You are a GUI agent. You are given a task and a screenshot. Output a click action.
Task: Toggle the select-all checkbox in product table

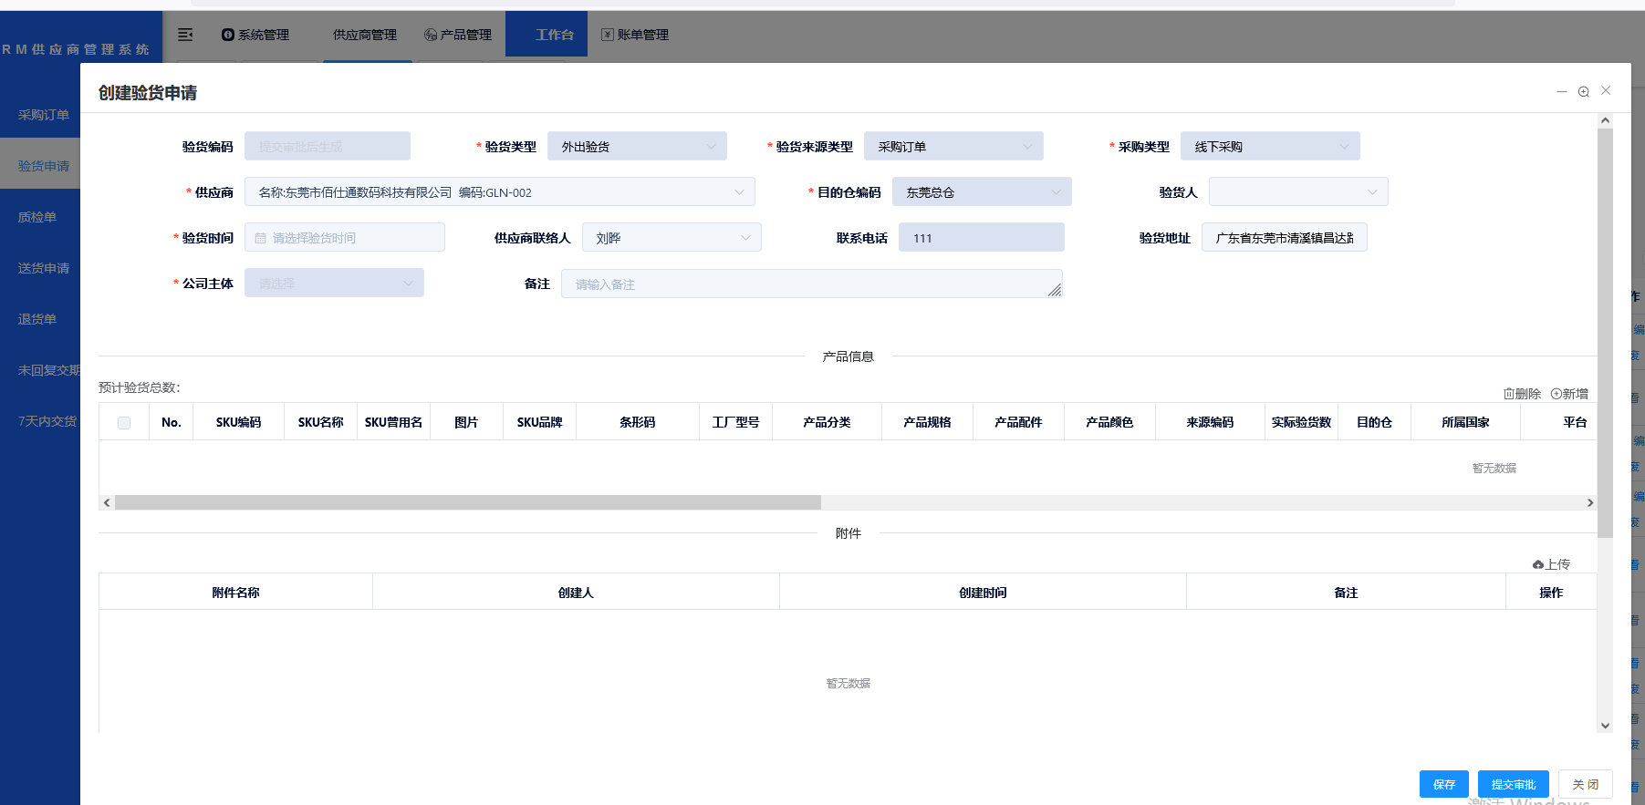tap(124, 422)
